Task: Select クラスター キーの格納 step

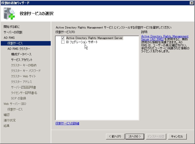Action: pos(24,65)
